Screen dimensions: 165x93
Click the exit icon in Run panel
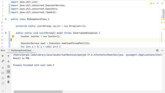[x=3, y=83]
